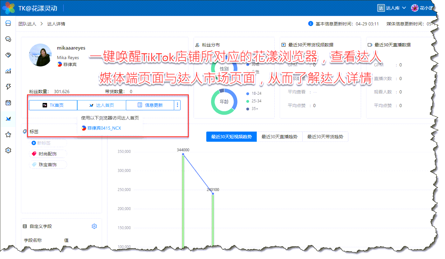Open the star favorites sidebar icon

coord(8,135)
